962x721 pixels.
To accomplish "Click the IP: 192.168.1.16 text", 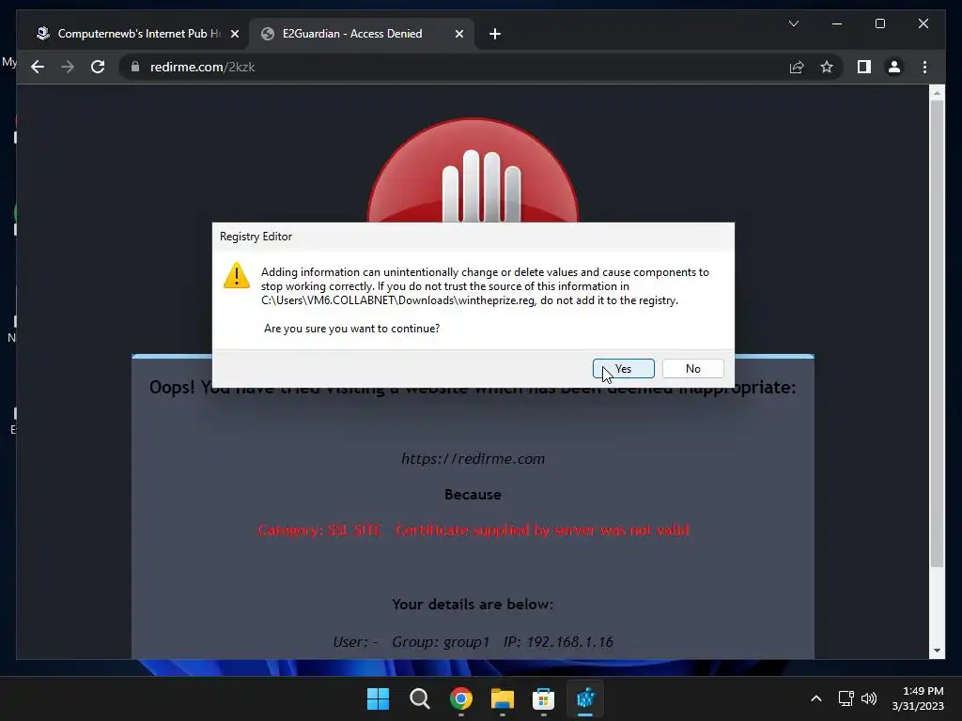I will 558,641.
